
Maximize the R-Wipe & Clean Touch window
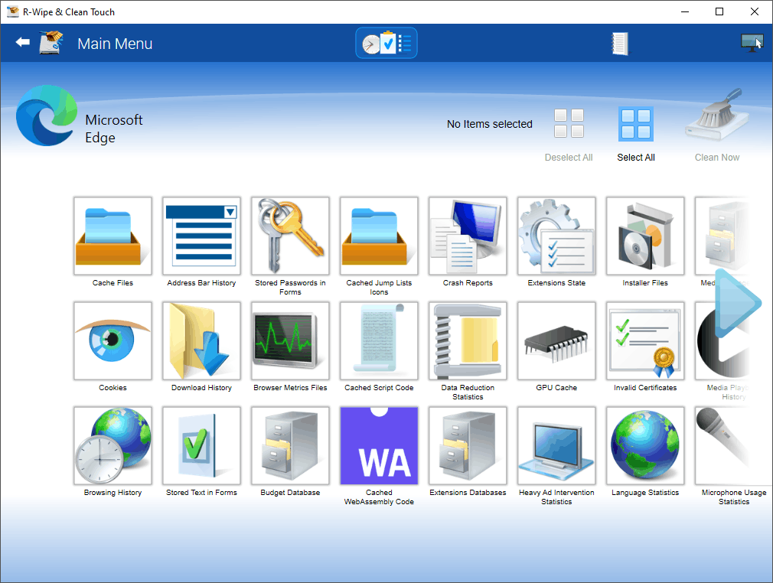point(719,11)
